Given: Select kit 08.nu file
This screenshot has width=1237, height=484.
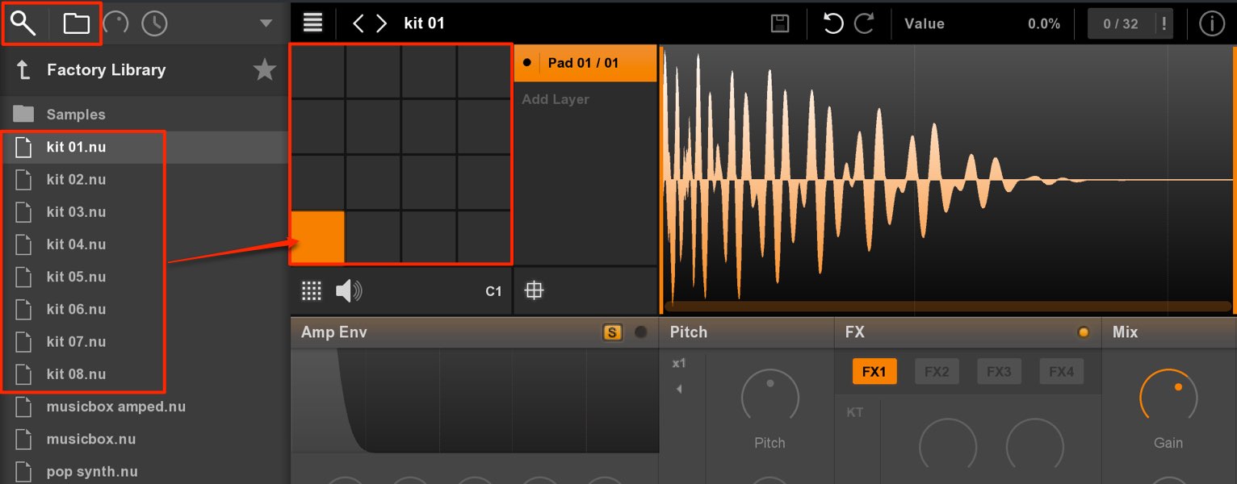Looking at the screenshot, I should coord(144,373).
